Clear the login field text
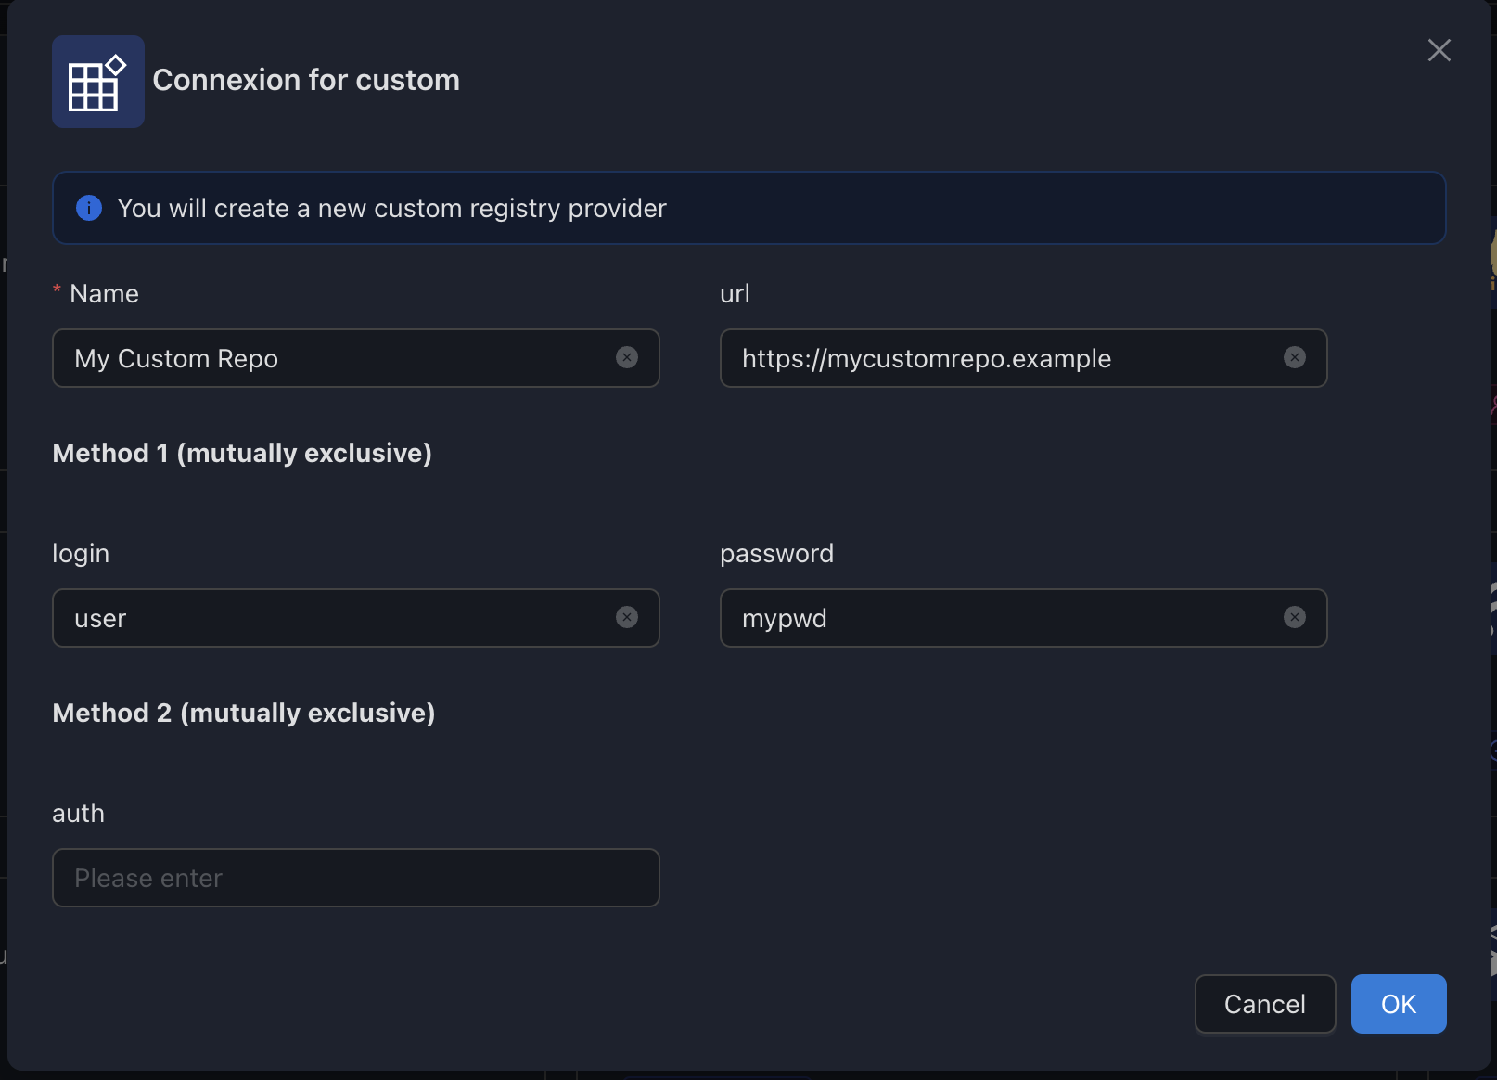Screen dimensions: 1497x1080 [x=627, y=617]
